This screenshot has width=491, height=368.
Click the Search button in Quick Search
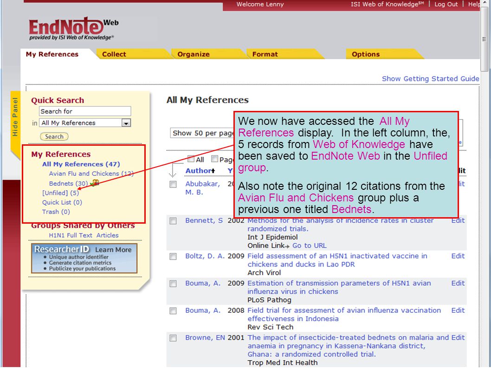click(54, 136)
